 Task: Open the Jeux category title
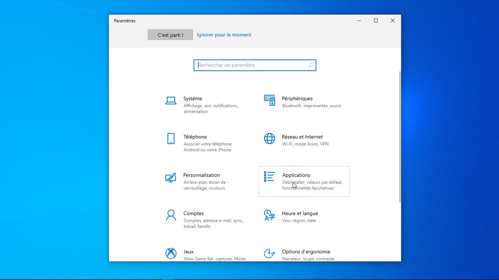click(x=188, y=252)
